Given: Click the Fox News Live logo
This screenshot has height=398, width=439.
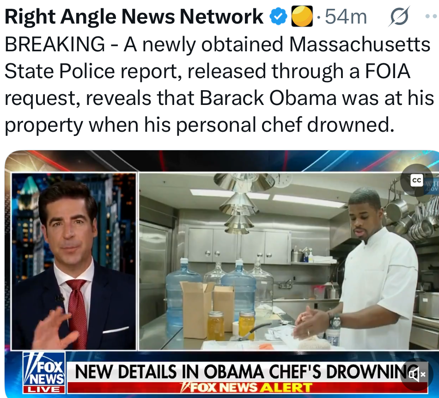Looking at the screenshot, I should click(44, 373).
